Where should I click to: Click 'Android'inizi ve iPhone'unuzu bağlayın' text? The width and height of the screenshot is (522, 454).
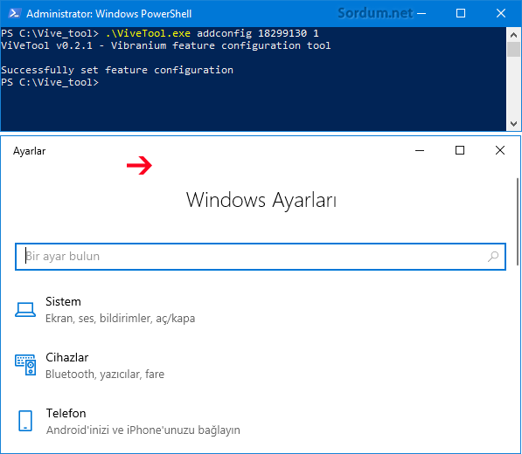pyautogui.click(x=143, y=430)
